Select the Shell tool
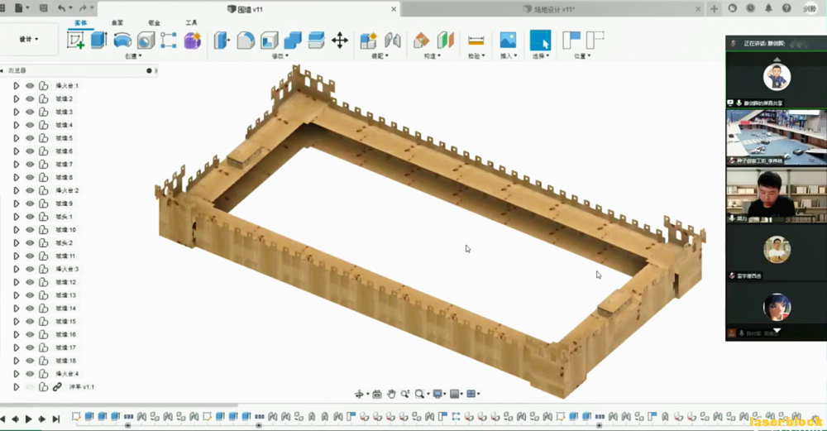Viewport: 827px width, 431px height. [269, 41]
